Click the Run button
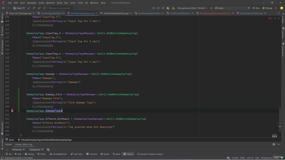Viewport: 285px width, 160px height. [x=256, y=8]
